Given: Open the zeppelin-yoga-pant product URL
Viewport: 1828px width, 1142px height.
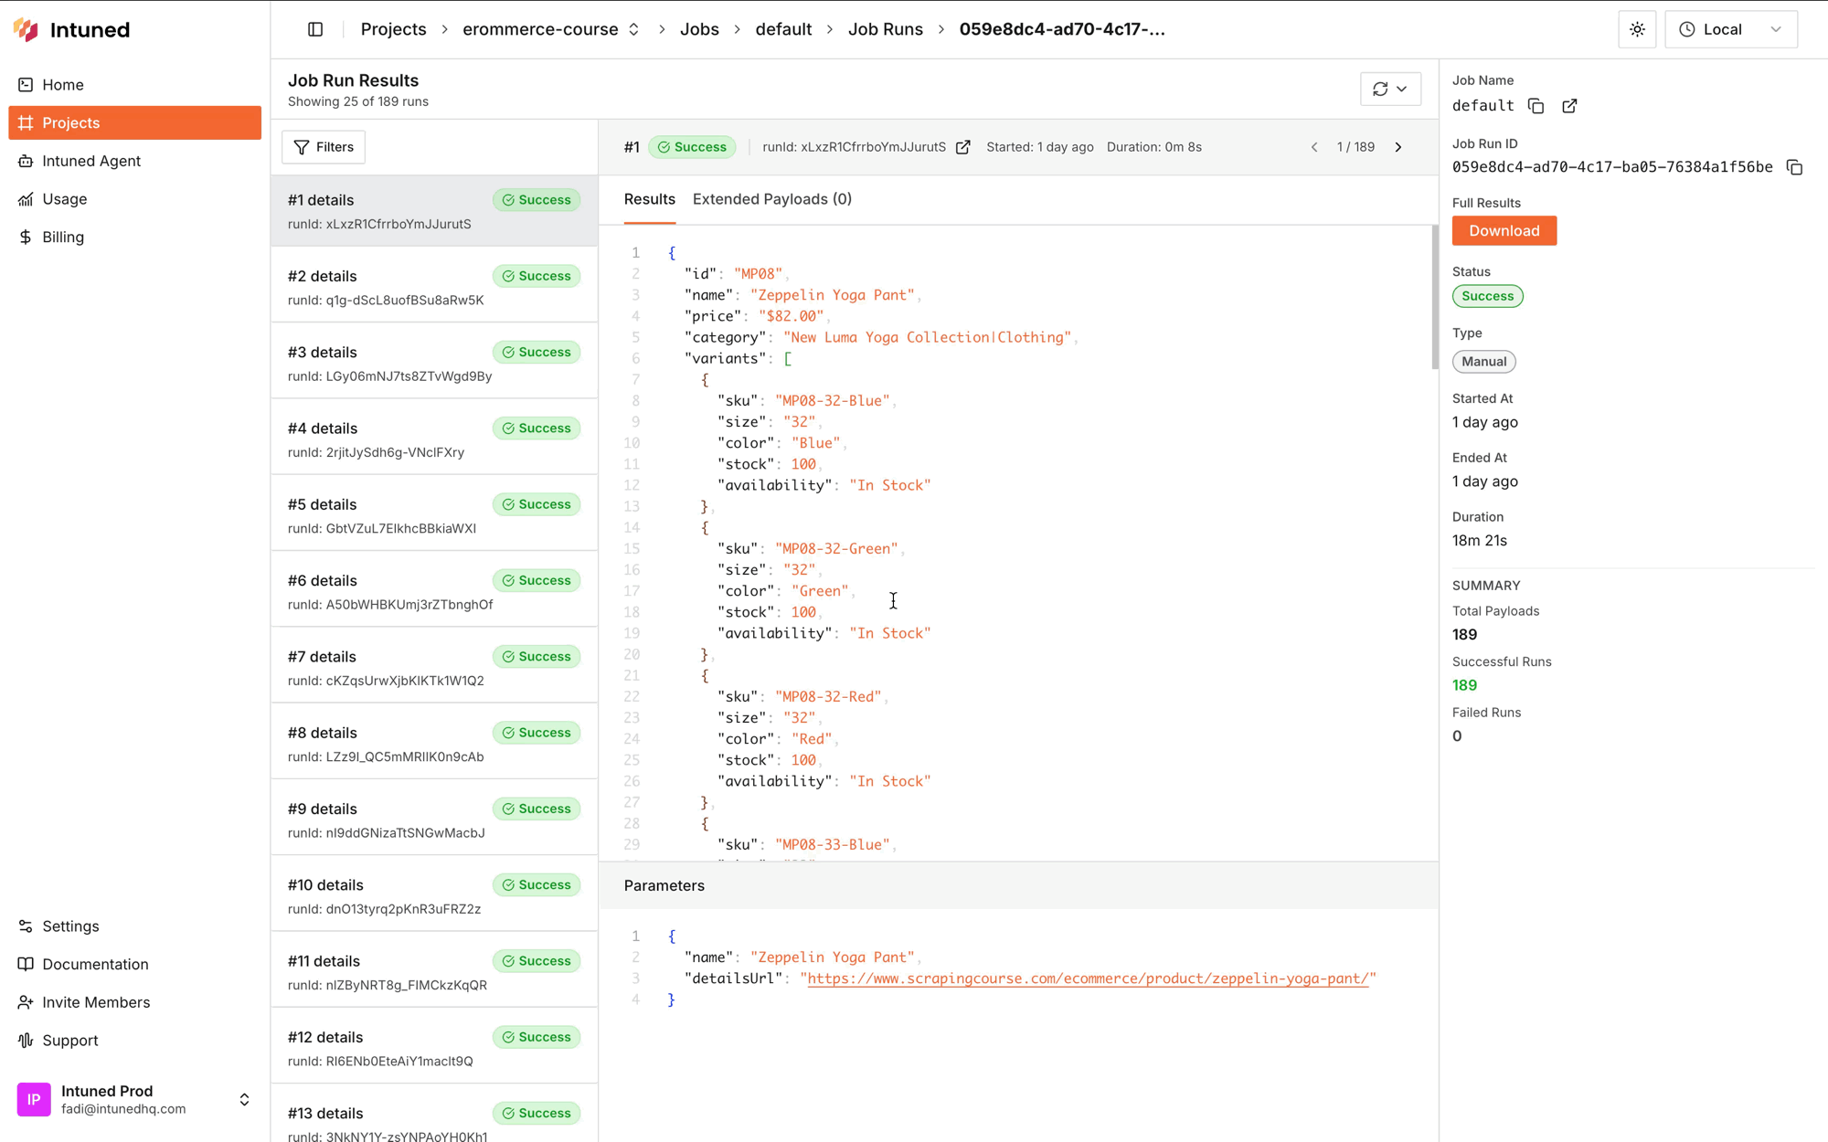Looking at the screenshot, I should 1088,978.
